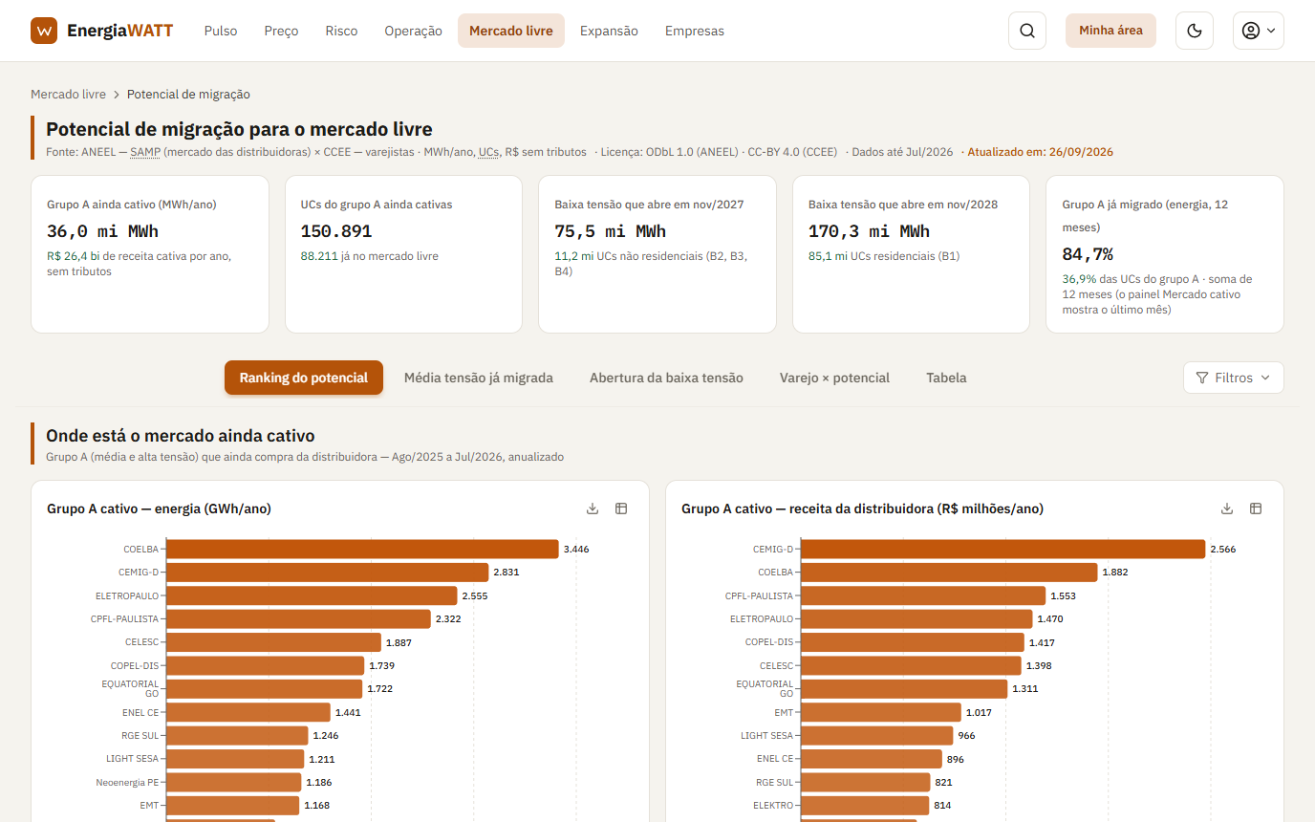
Task: Expand the Filtros dropdown
Action: 1234,378
